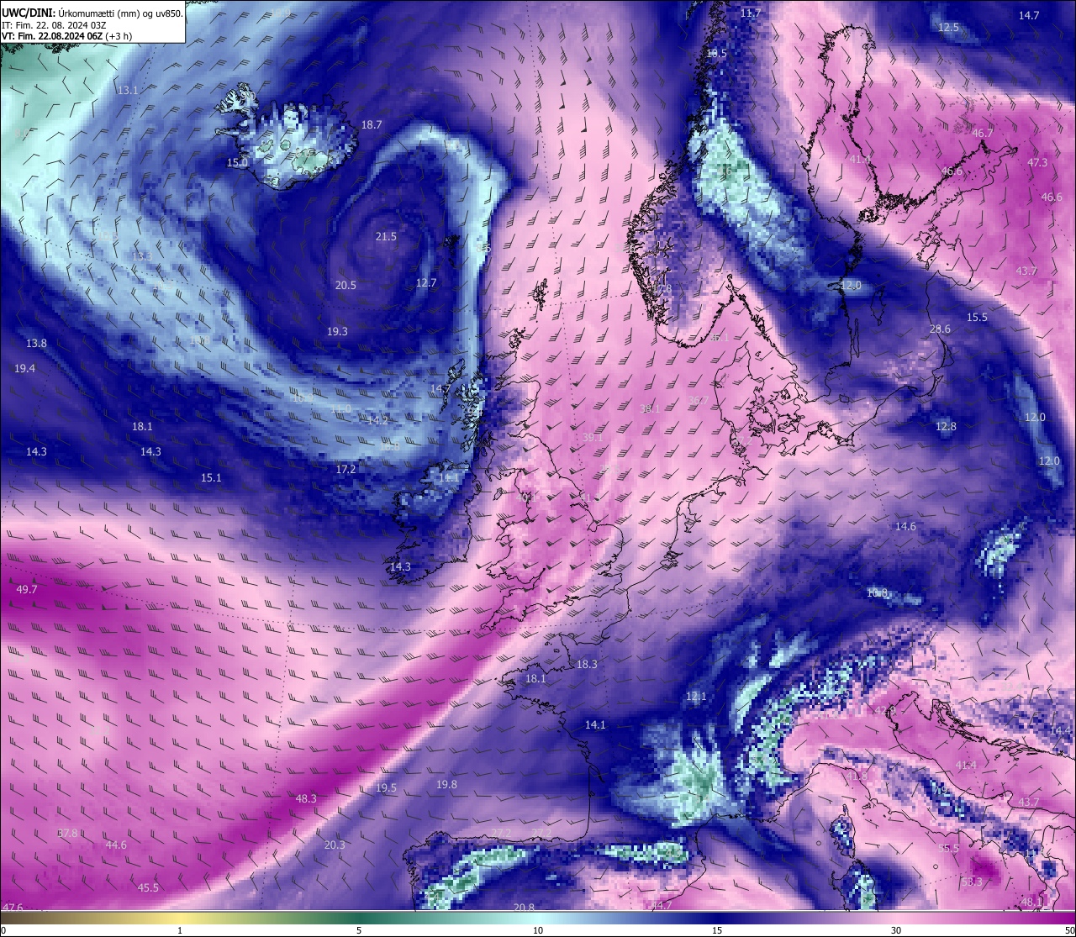Click the 47.6 value label
The width and height of the screenshot is (1076, 937).
[x=13, y=908]
